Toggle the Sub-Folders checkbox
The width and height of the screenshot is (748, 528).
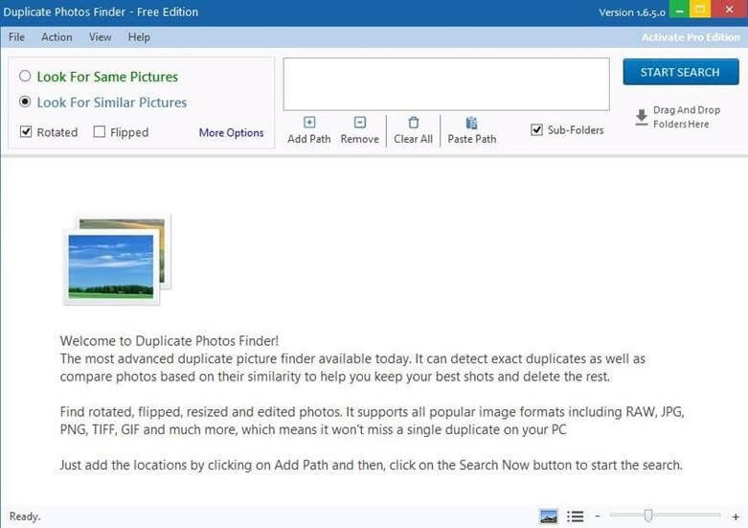tap(537, 130)
